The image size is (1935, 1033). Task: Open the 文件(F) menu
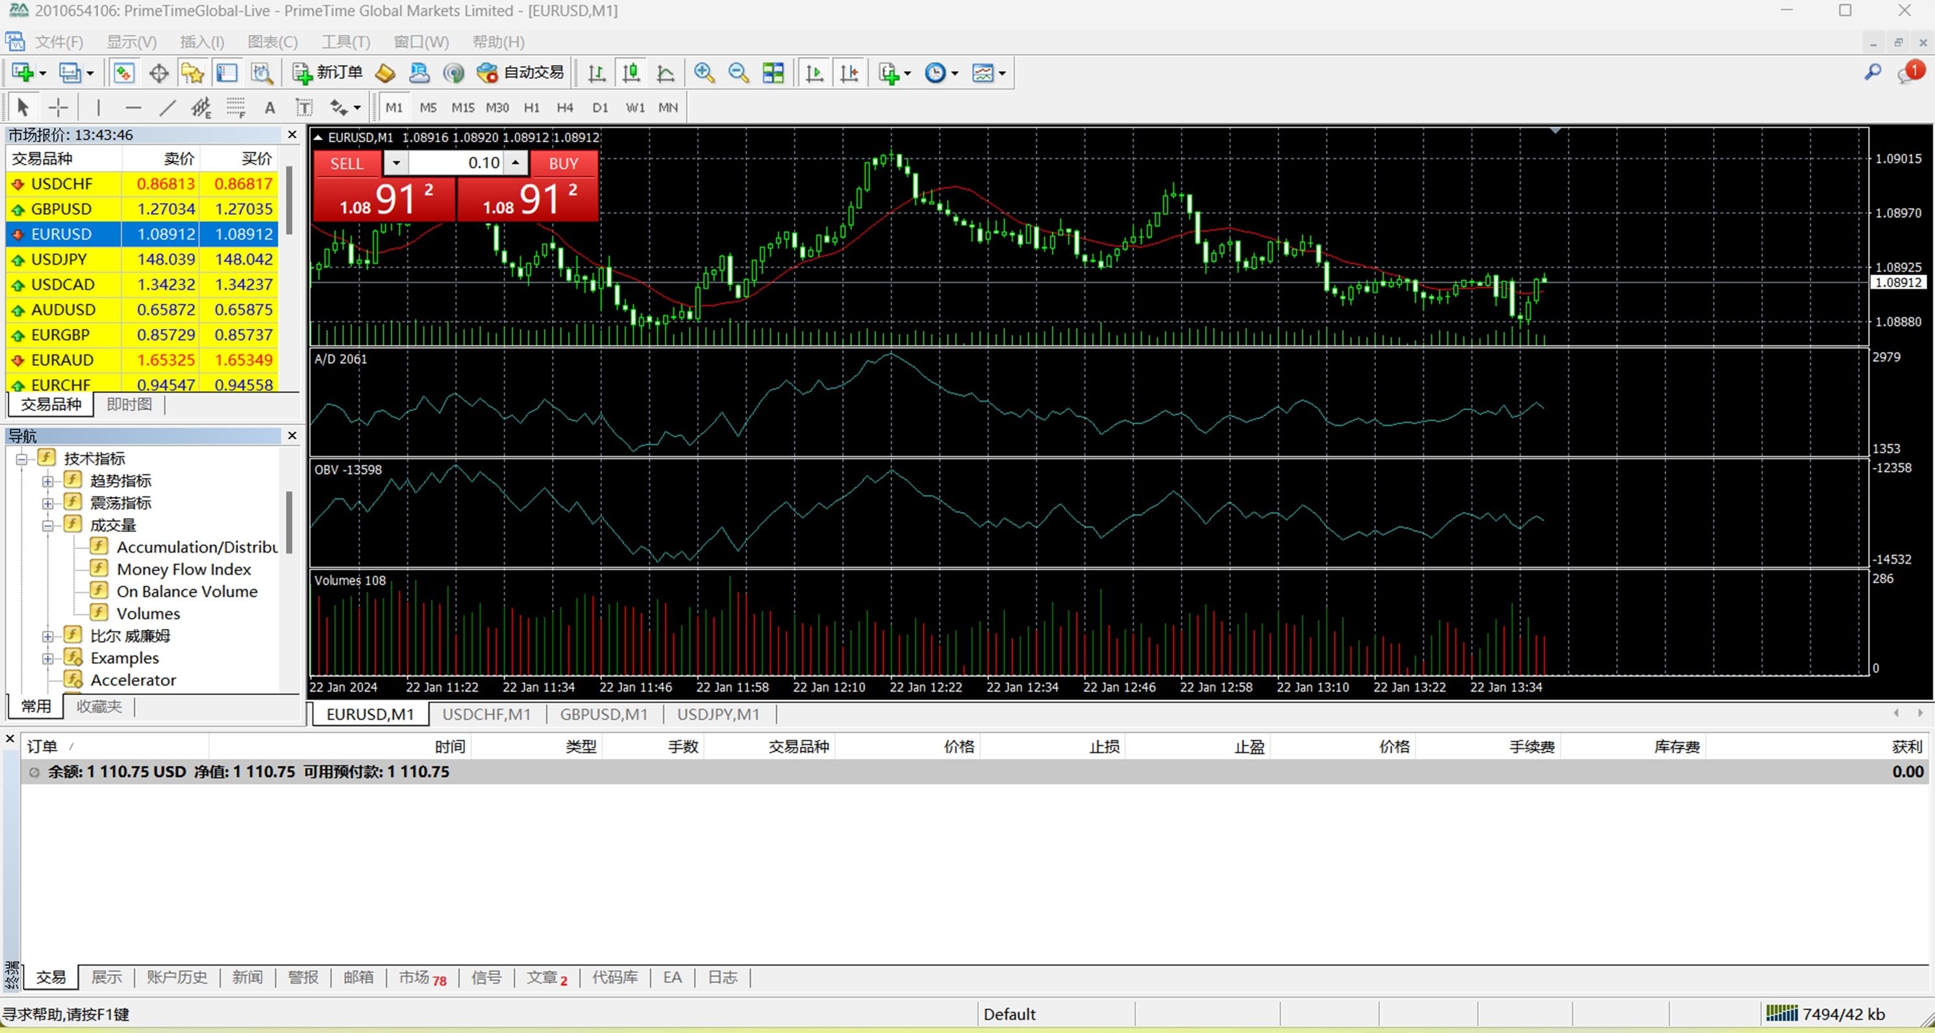(x=59, y=42)
